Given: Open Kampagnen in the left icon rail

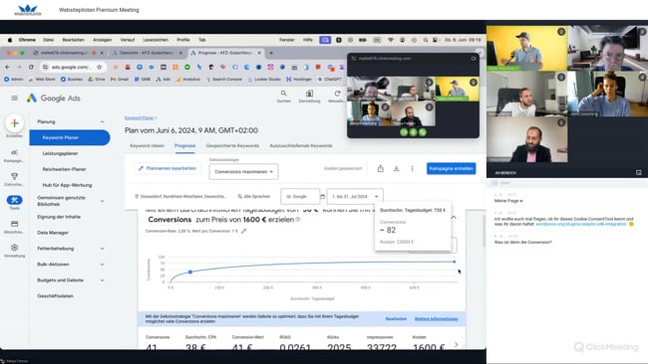Looking at the screenshot, I should (x=15, y=155).
